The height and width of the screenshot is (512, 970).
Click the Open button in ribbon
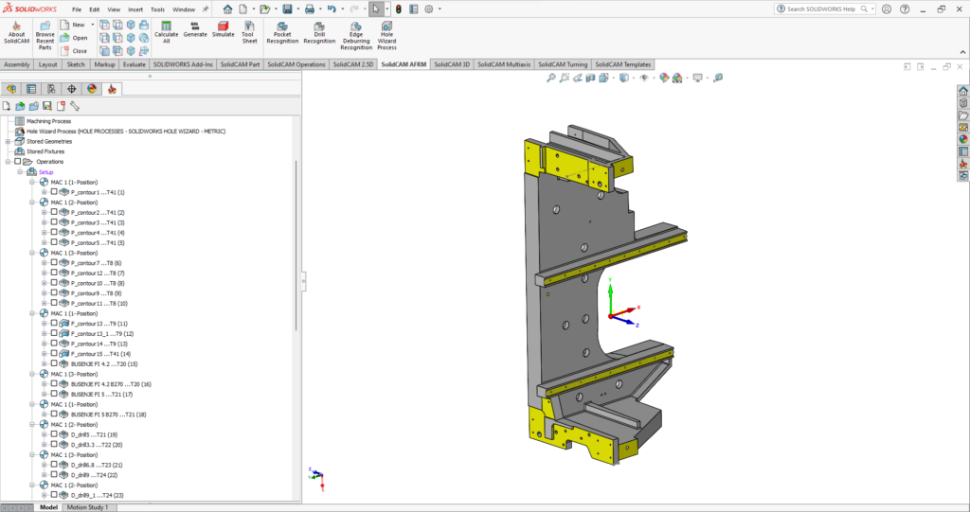tap(74, 39)
